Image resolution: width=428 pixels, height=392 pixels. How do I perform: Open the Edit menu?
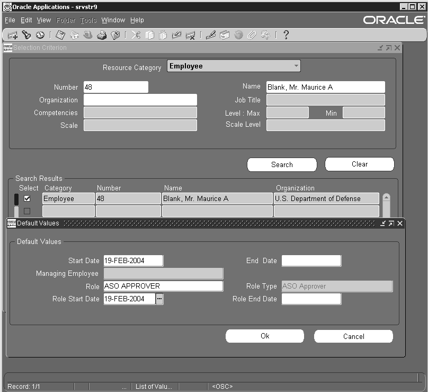[26, 20]
